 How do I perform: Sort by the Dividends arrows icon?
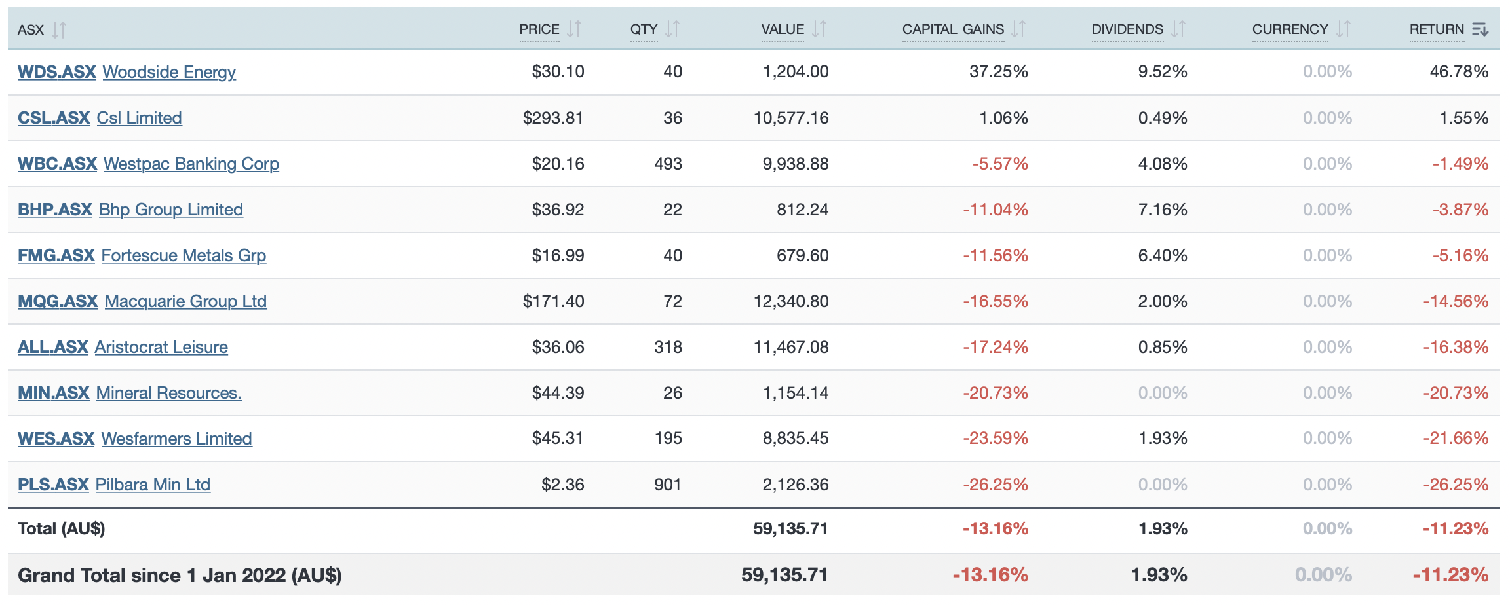coord(1178,29)
